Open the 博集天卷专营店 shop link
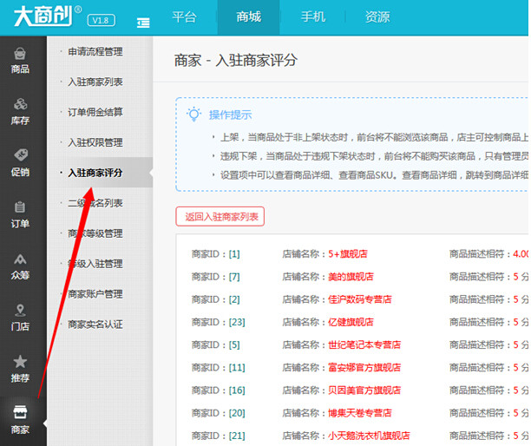Viewport: 531px width, 446px height. pyautogui.click(x=360, y=413)
